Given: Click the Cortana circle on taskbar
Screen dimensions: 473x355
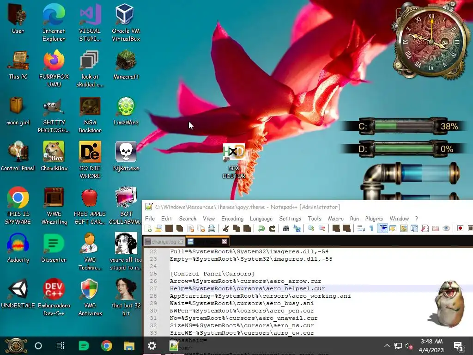Looking at the screenshot, I should [38, 346].
